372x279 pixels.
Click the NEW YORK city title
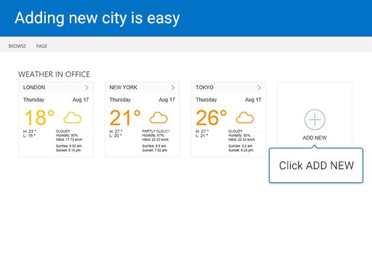pyautogui.click(x=124, y=87)
